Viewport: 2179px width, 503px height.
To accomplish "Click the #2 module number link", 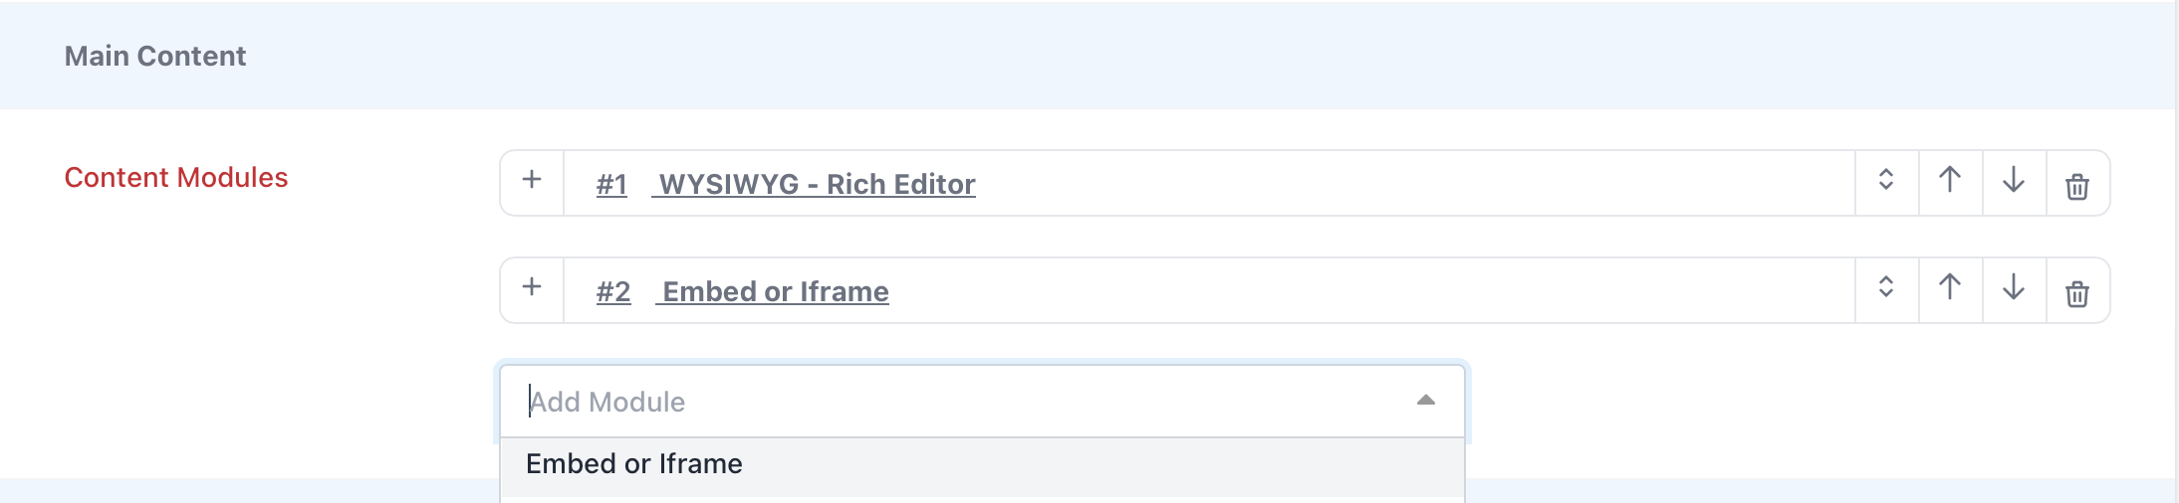I will [x=613, y=292].
